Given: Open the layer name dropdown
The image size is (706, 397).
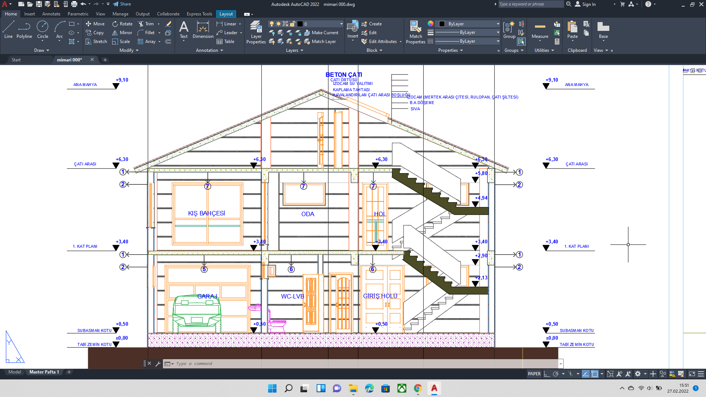Looking at the screenshot, I should coord(324,24).
